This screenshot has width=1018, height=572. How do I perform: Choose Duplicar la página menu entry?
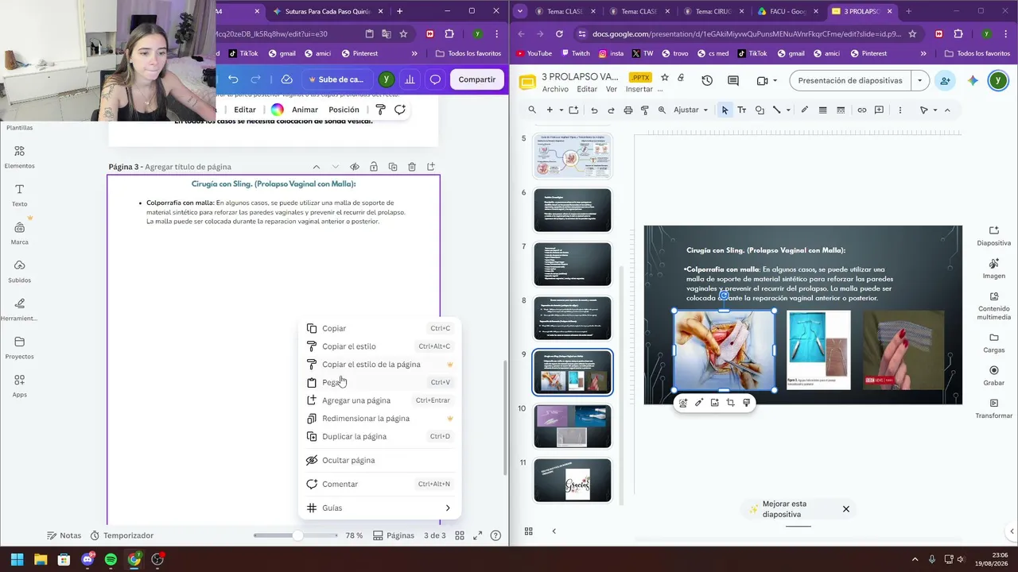click(x=379, y=436)
